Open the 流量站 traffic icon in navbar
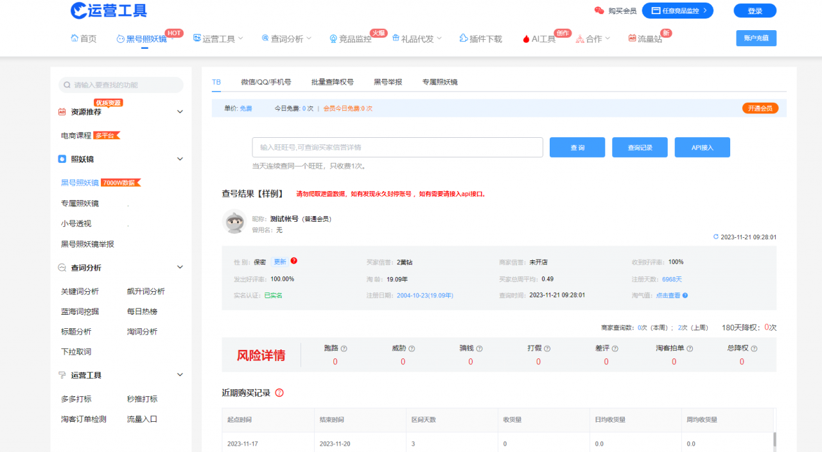Screen dimensions: 822x452 click(632, 38)
